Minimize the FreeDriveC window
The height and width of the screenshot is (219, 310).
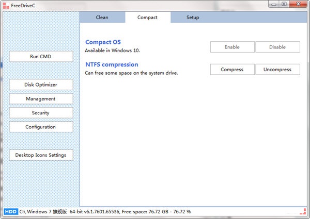[x=274, y=4]
